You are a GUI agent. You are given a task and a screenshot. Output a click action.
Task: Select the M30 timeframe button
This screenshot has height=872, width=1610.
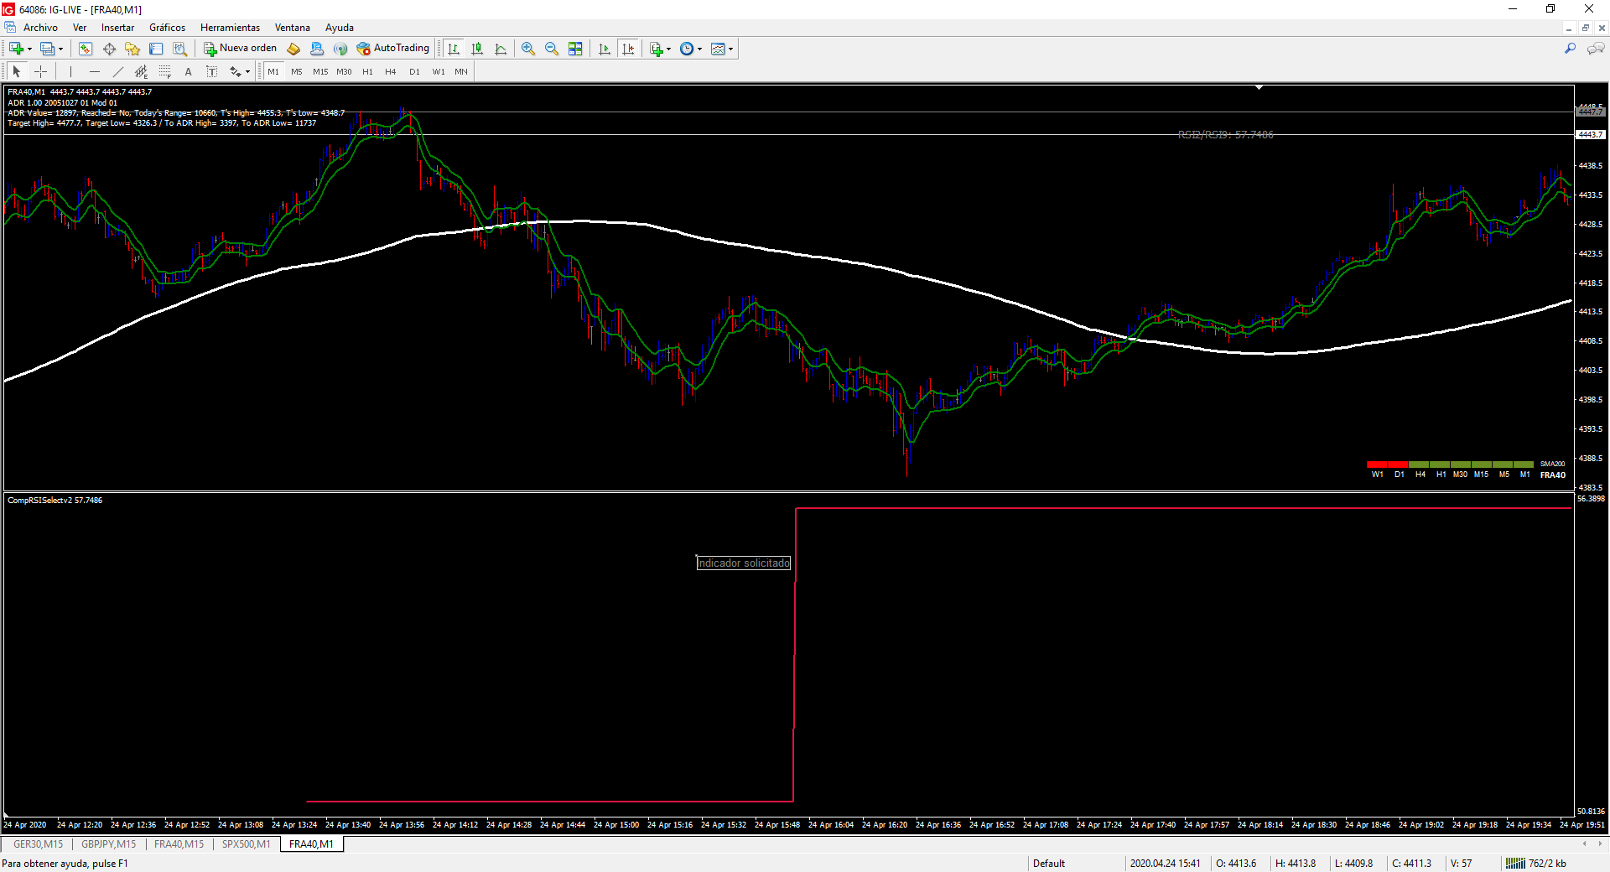click(344, 72)
